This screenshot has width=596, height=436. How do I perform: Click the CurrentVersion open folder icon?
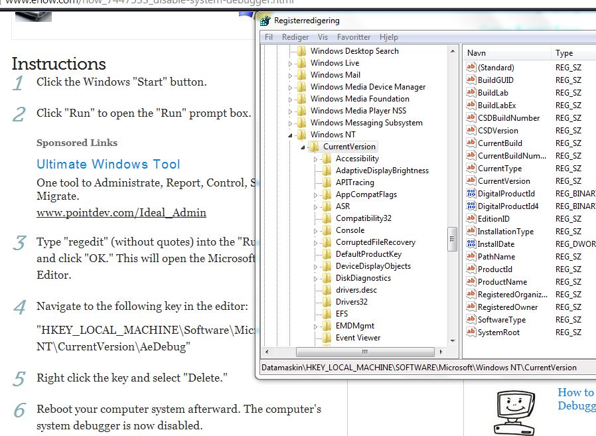[x=315, y=147]
